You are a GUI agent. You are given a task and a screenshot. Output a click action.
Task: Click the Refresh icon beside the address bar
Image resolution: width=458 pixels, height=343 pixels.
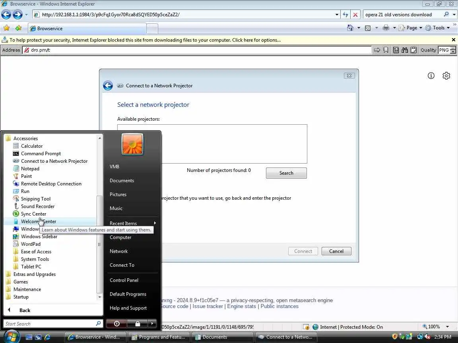(345, 15)
